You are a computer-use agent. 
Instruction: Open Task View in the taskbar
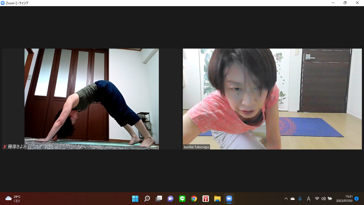pos(159,199)
